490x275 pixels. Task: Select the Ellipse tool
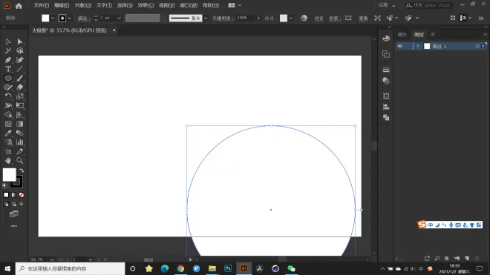8,78
